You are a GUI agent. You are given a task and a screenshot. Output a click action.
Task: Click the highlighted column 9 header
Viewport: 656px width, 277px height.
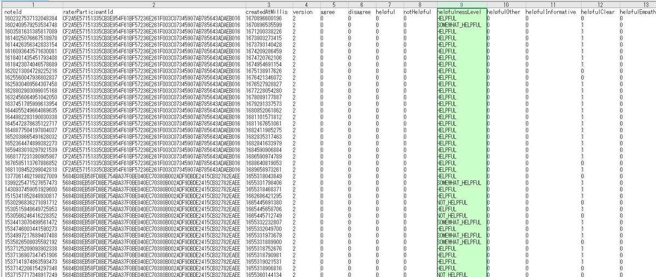click(x=461, y=4)
